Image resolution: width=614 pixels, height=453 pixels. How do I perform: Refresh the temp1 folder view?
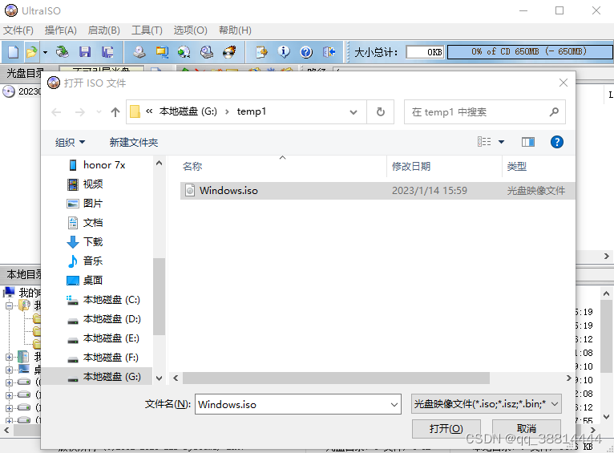tap(380, 112)
